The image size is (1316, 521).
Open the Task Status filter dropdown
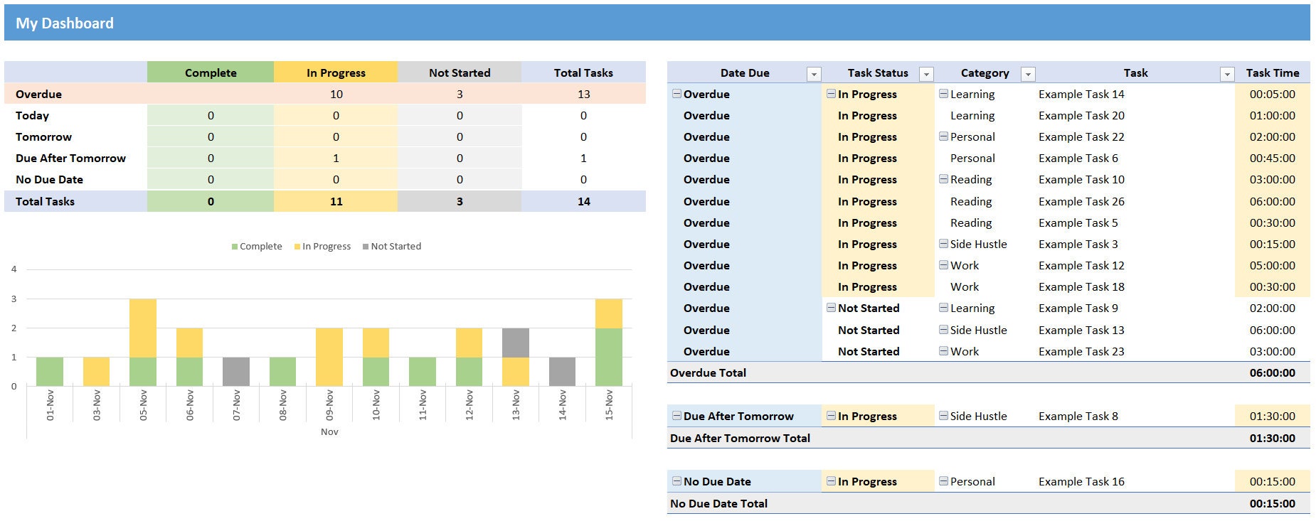926,74
